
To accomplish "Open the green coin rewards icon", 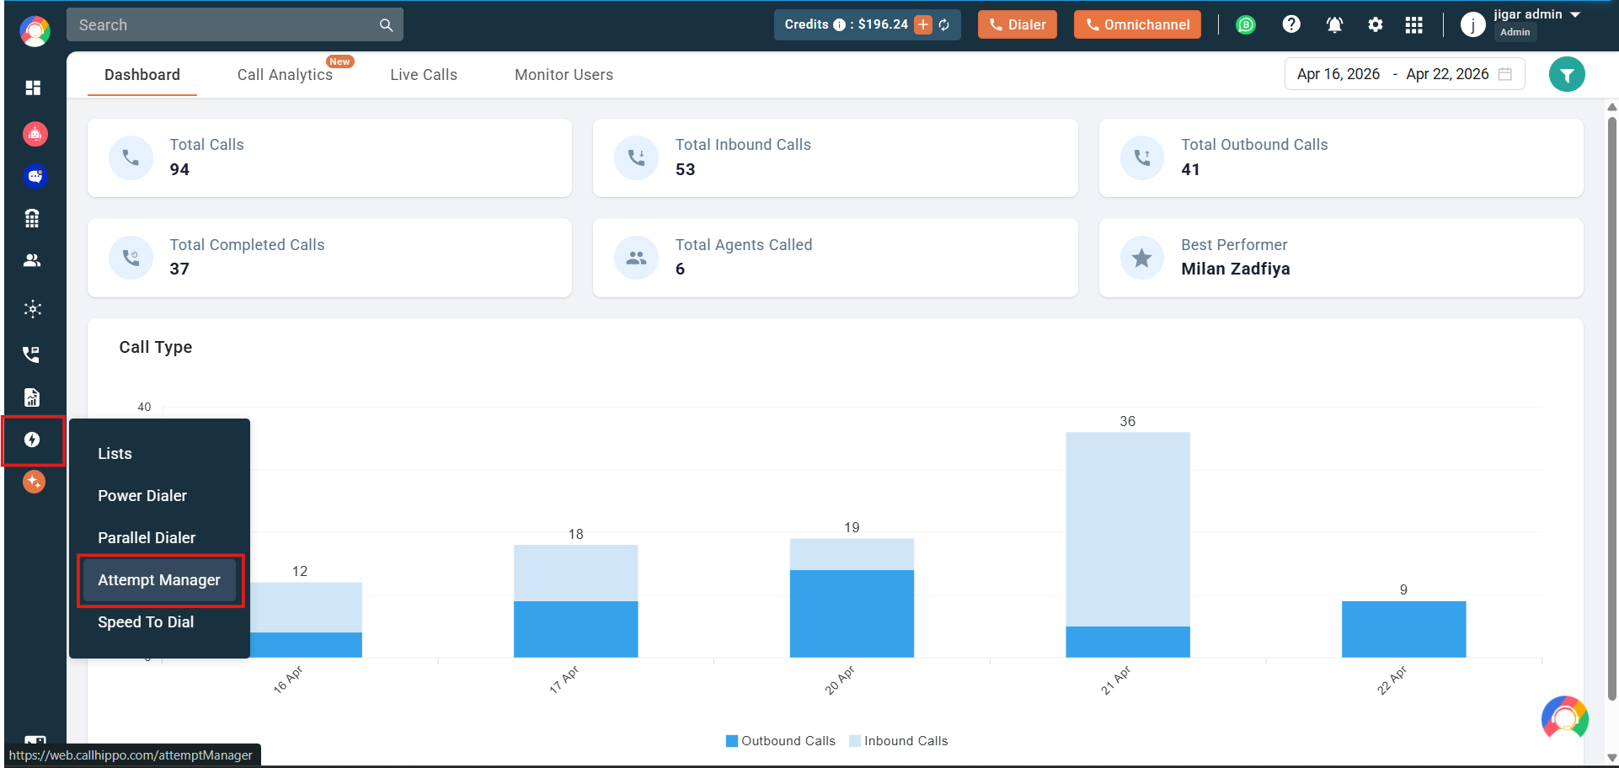I will point(1246,24).
